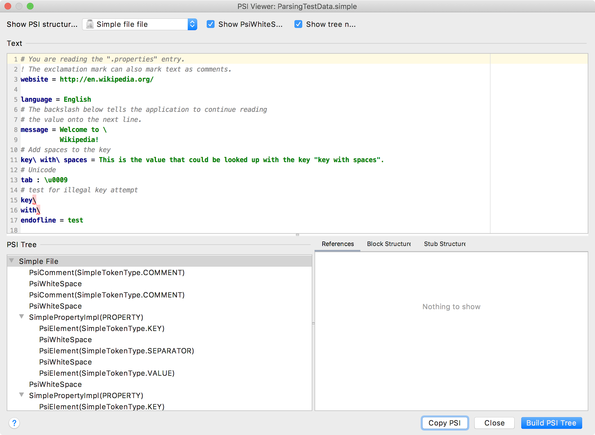Switch to the References tab
595x435 pixels.
[337, 244]
